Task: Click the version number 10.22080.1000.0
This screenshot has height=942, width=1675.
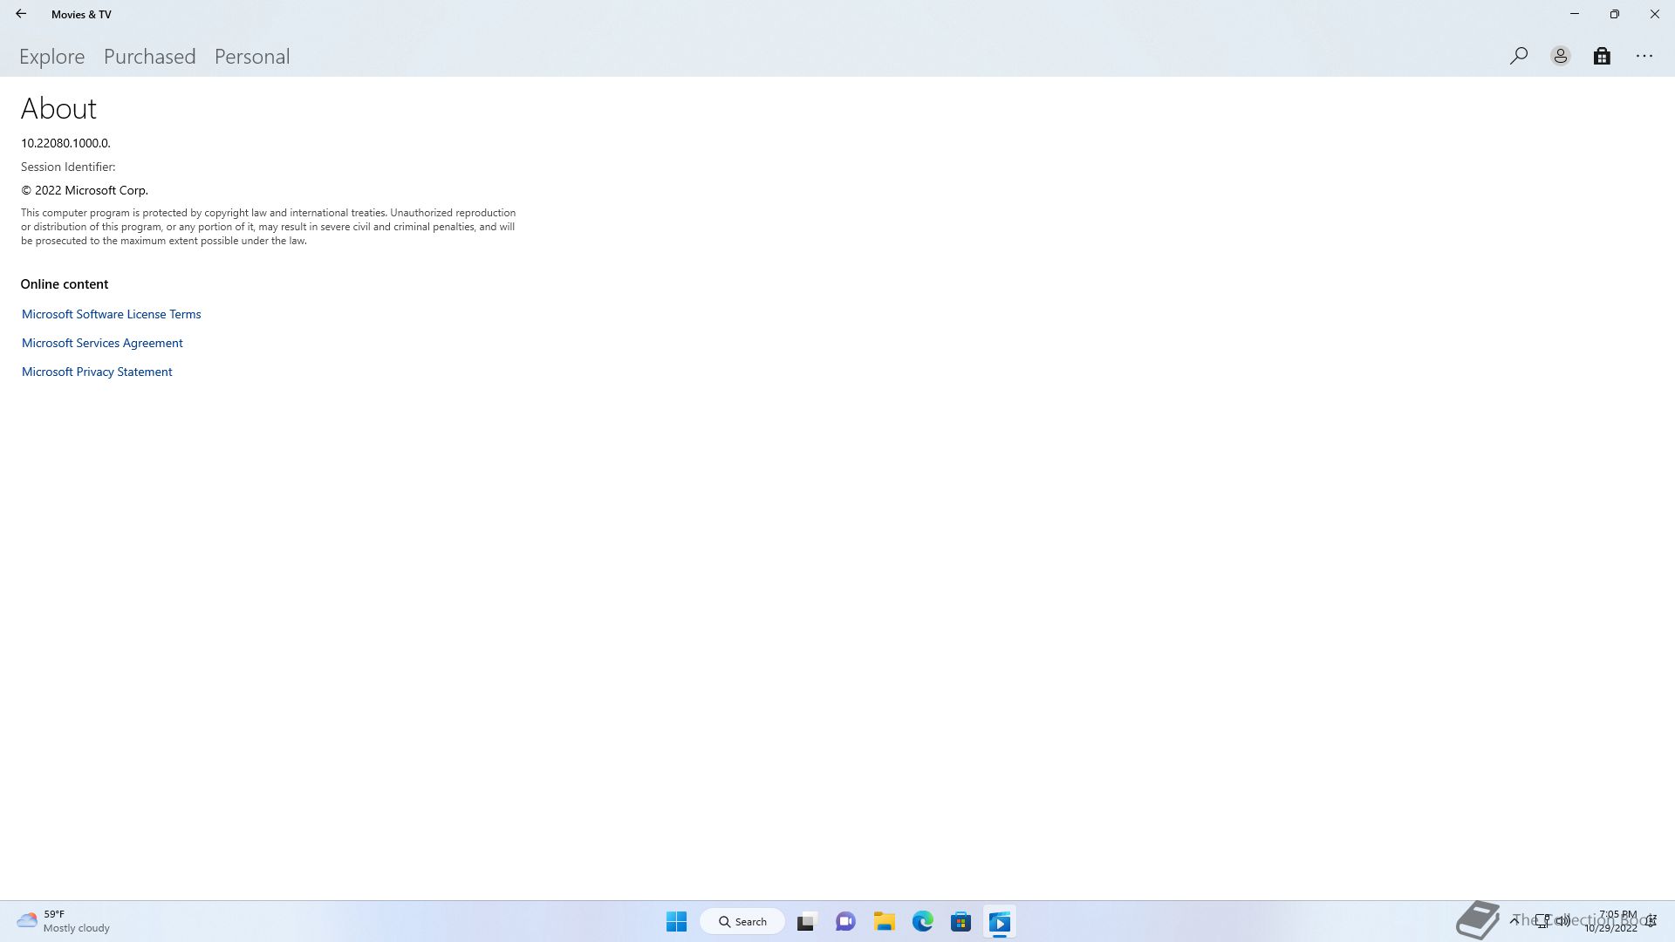Action: click(x=65, y=143)
